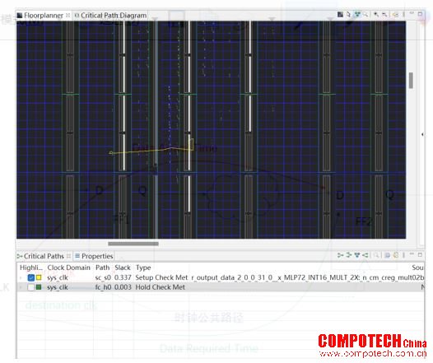Screen dimensions: 433x363
Task: Click the Clock Domain column header
Action: click(x=69, y=268)
